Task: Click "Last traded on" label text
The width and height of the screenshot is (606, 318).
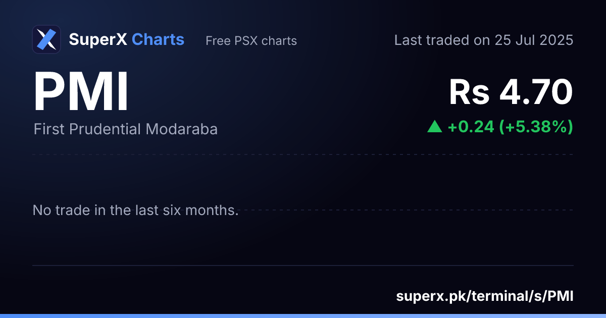Action: click(x=441, y=40)
